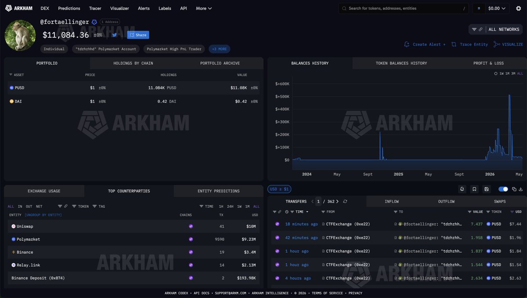Click the alert bell icon above transfers table
527x298 pixels.
pos(462,189)
